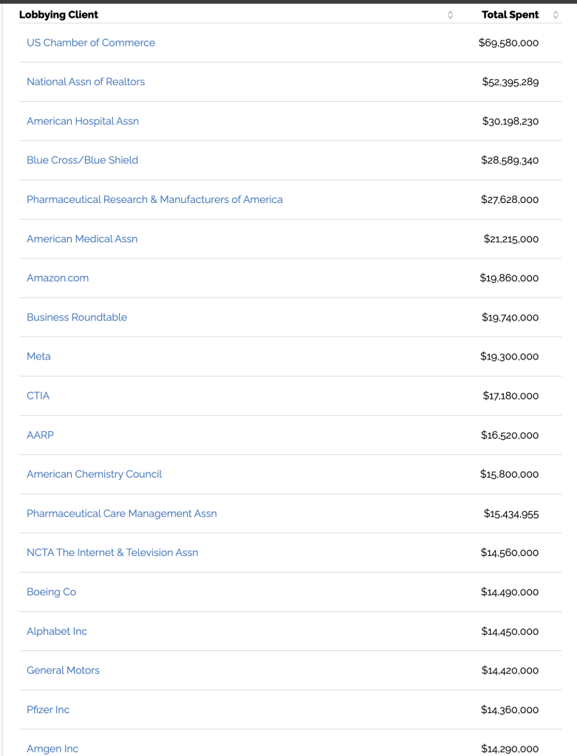This screenshot has height=756, width=577.
Task: Select the CTIA link
Action: tap(38, 396)
